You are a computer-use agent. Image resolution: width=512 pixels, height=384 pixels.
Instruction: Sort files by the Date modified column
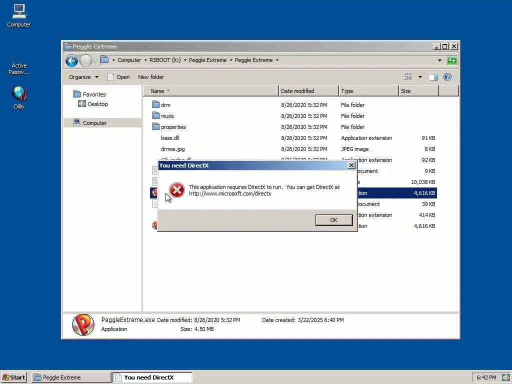[x=308, y=91]
